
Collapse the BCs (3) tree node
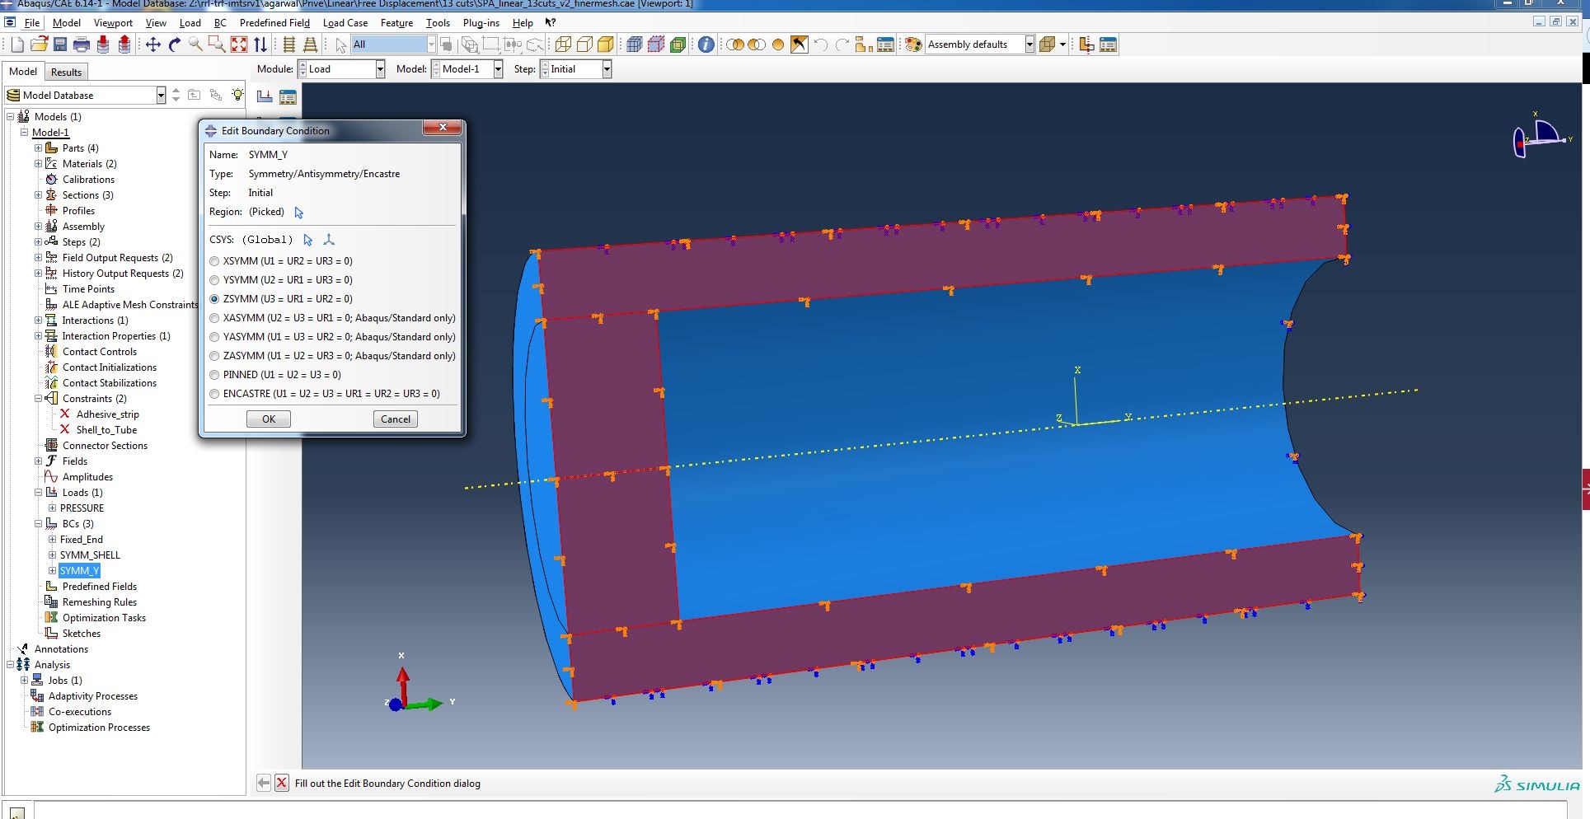pyautogui.click(x=38, y=524)
